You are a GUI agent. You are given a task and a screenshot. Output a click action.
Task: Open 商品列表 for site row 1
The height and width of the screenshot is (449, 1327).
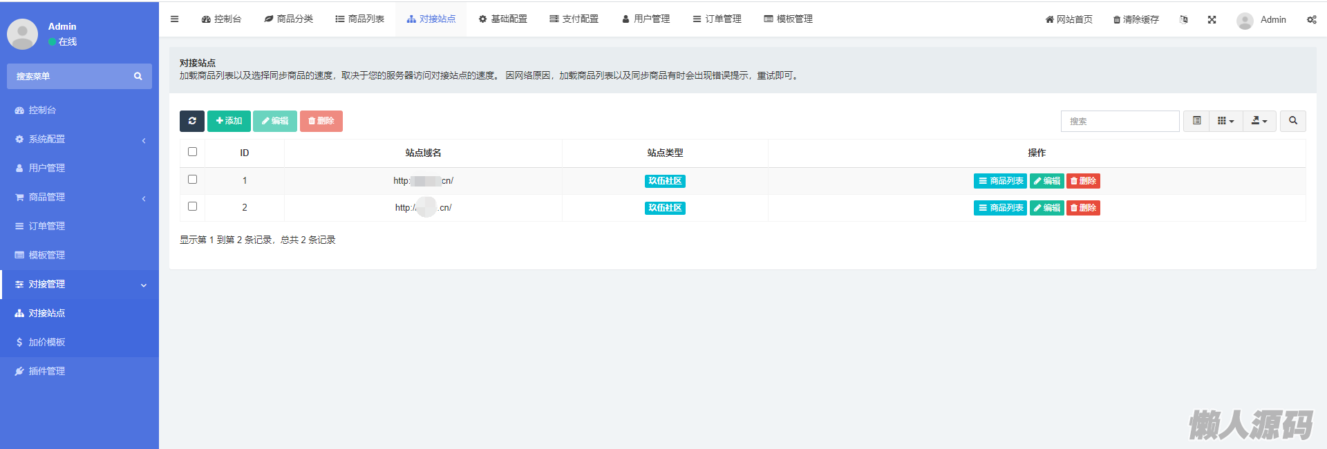coord(1000,181)
